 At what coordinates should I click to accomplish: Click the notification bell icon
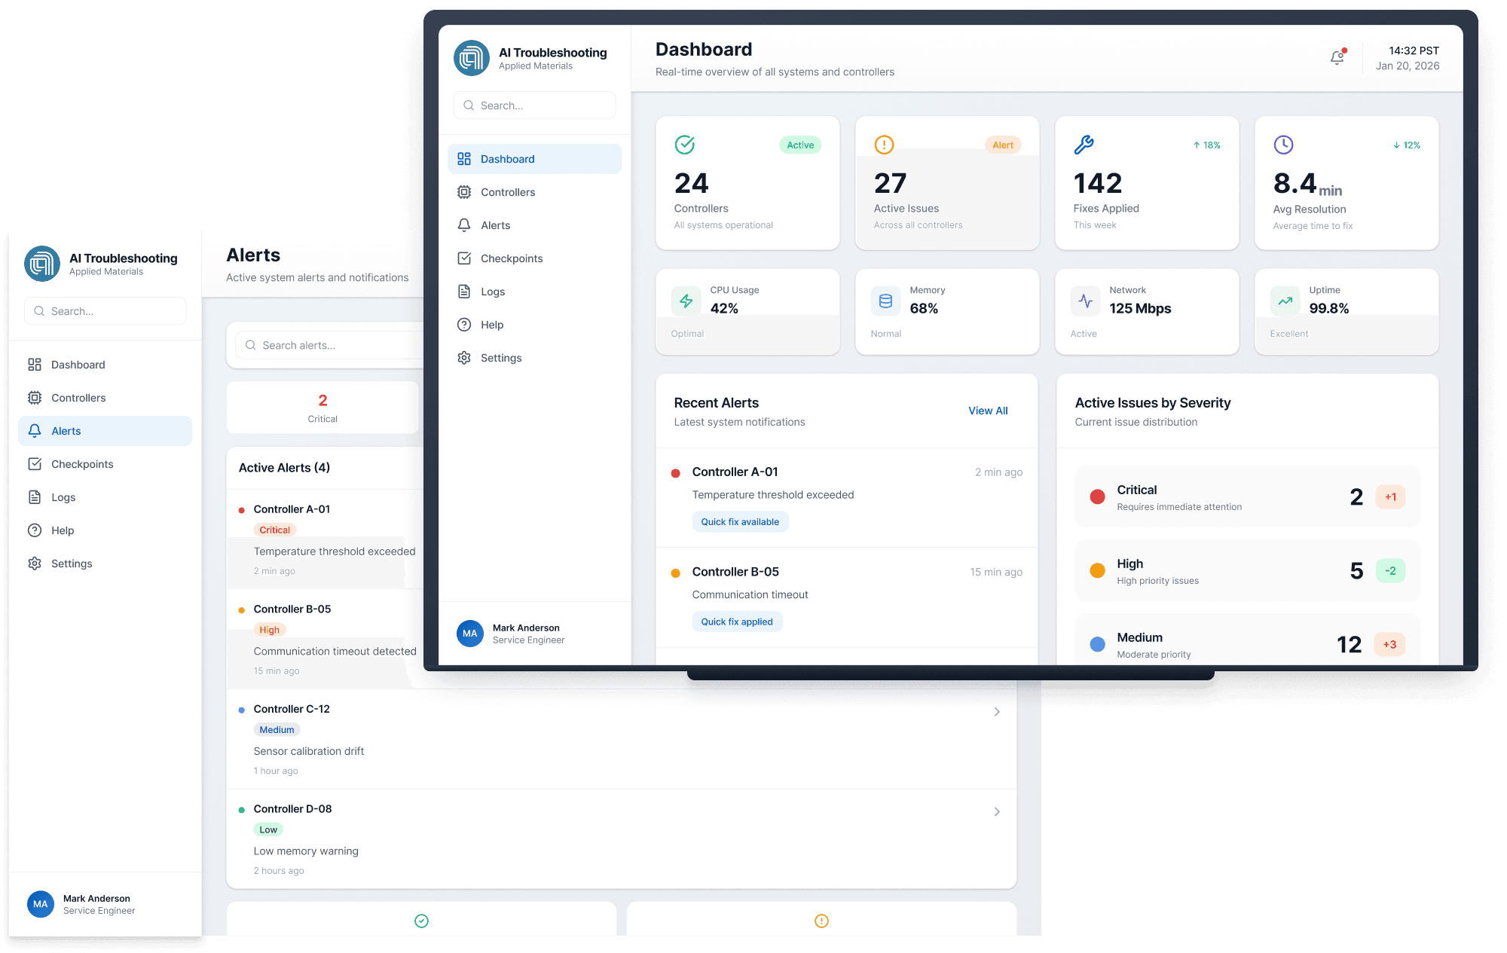1337,58
